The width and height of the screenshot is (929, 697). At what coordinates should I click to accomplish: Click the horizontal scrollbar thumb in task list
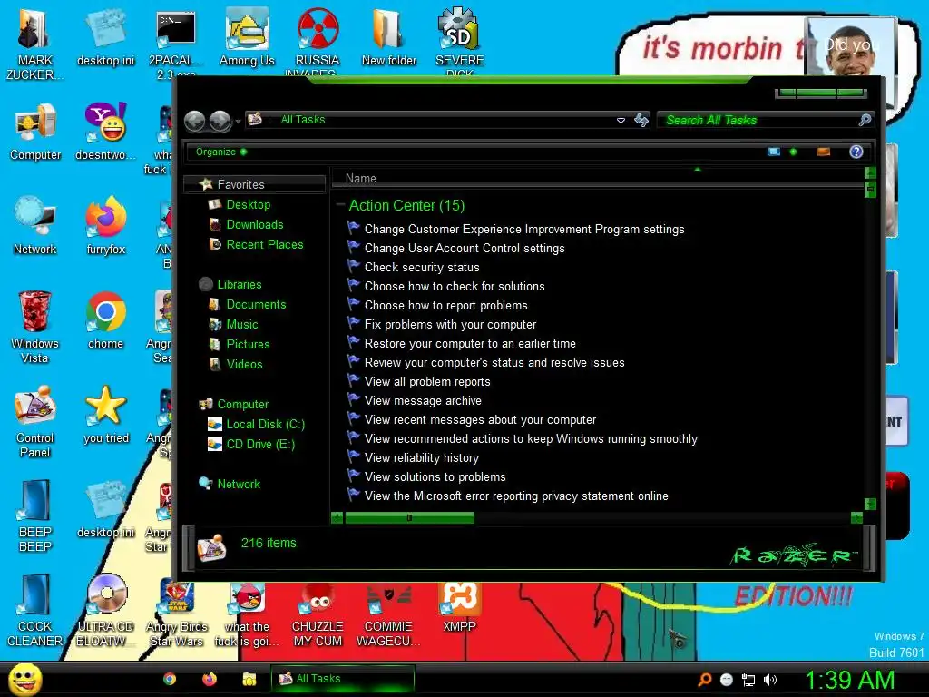pos(409,518)
